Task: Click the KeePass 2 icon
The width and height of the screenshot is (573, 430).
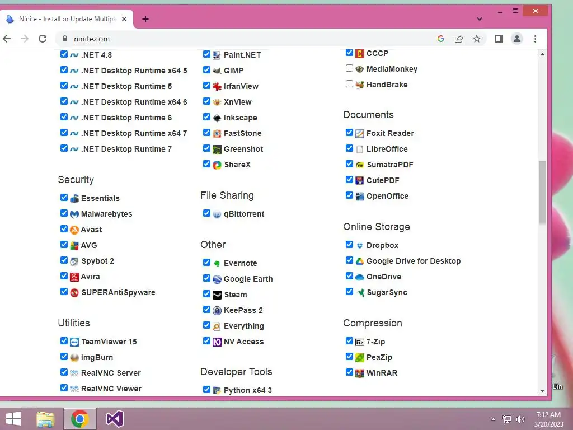Action: coord(217,311)
